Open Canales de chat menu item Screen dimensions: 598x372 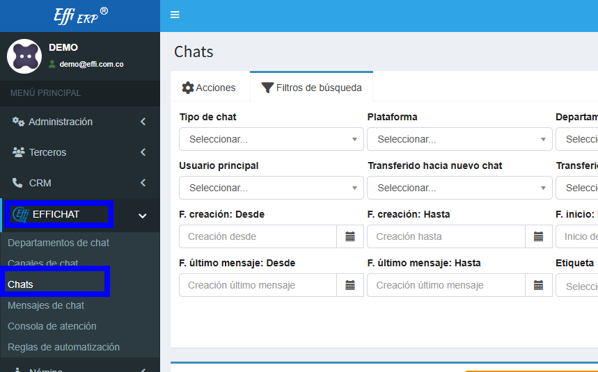[x=42, y=264]
